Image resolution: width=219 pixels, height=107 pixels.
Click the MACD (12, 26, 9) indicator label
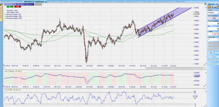pos(13,71)
